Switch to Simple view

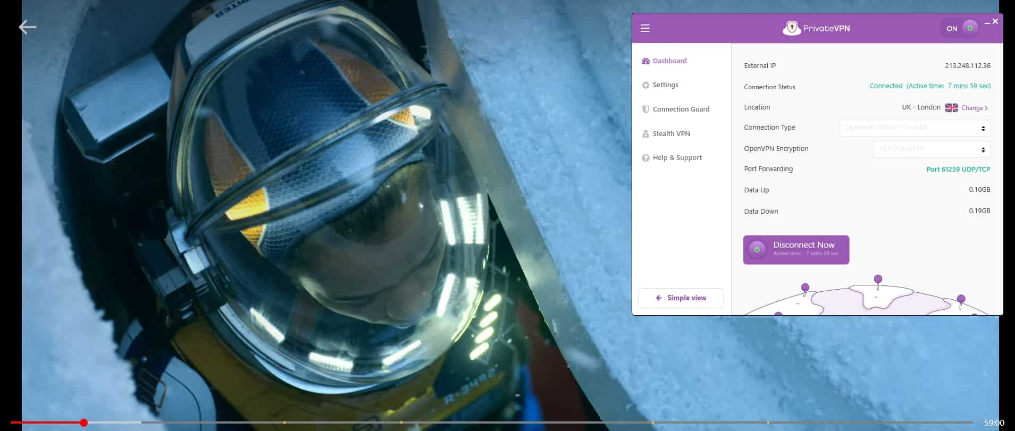(681, 298)
